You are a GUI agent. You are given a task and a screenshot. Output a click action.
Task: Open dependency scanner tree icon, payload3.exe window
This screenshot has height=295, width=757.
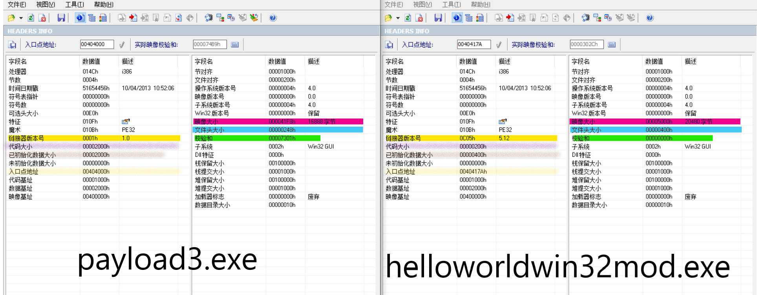220,18
